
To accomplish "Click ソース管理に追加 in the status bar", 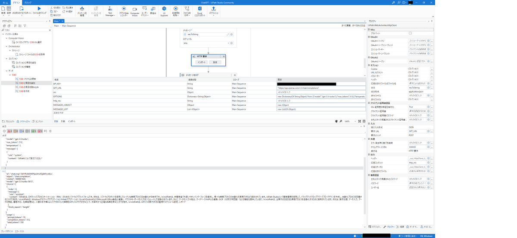I will coord(408,236).
